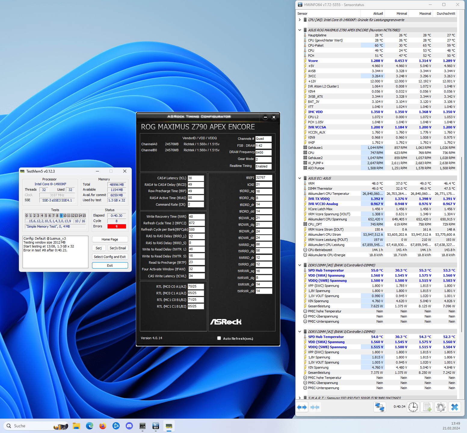Open HWiNFO remote monitoring network icon
Image resolution: width=467 pixels, height=433 pixels.
click(x=379, y=407)
